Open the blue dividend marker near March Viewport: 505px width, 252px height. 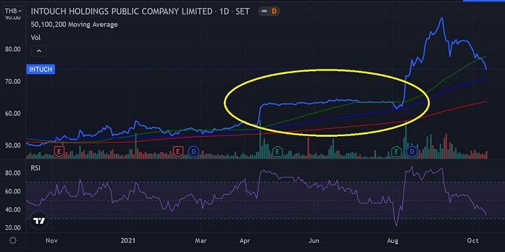(194, 151)
